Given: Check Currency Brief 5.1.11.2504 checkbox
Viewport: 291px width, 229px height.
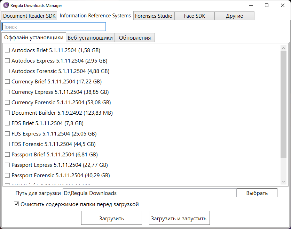Looking at the screenshot, I should coord(7,82).
